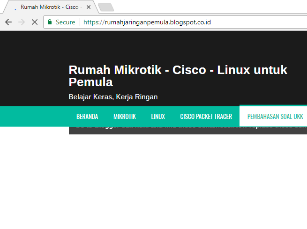Image resolution: width=307 pixels, height=229 pixels.
Task: Click the tagline Belajar Keras, Kerja Ringan
Action: click(x=113, y=97)
